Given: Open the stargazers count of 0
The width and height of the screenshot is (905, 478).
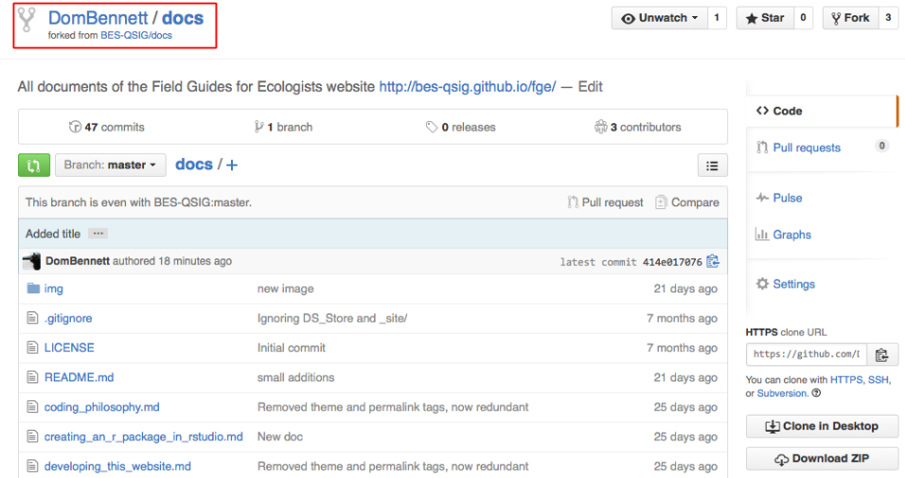Looking at the screenshot, I should click(803, 18).
